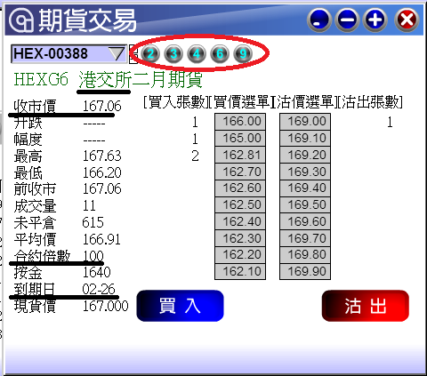Click the leftmost blue underscore icon in title bar
The image size is (427, 376).
click(x=319, y=20)
